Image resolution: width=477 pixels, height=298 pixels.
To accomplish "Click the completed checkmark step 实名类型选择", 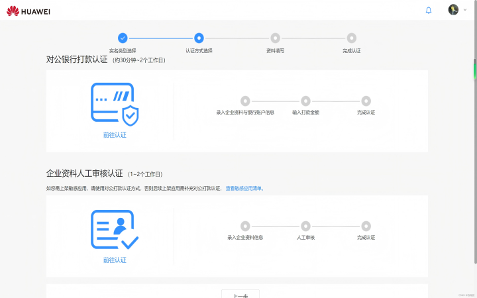I will (123, 38).
